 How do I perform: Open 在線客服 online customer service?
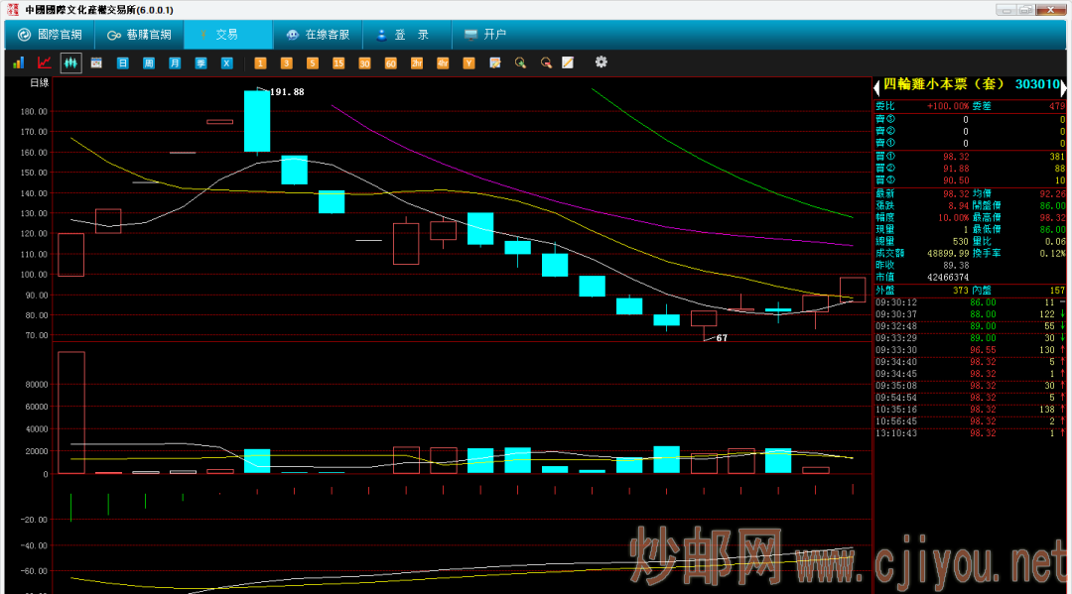(318, 35)
